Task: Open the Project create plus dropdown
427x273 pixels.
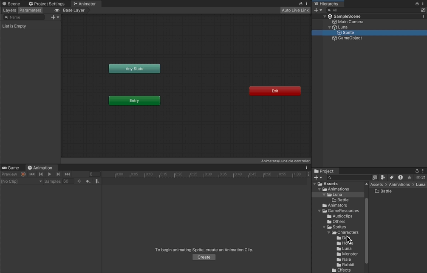Action: tap(318, 177)
